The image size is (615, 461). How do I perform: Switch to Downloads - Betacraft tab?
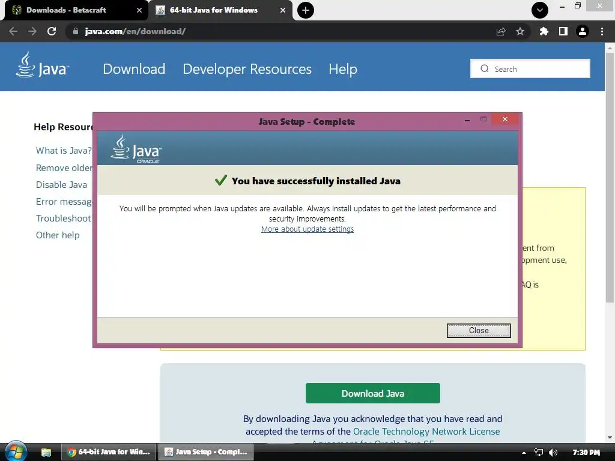coord(74,10)
